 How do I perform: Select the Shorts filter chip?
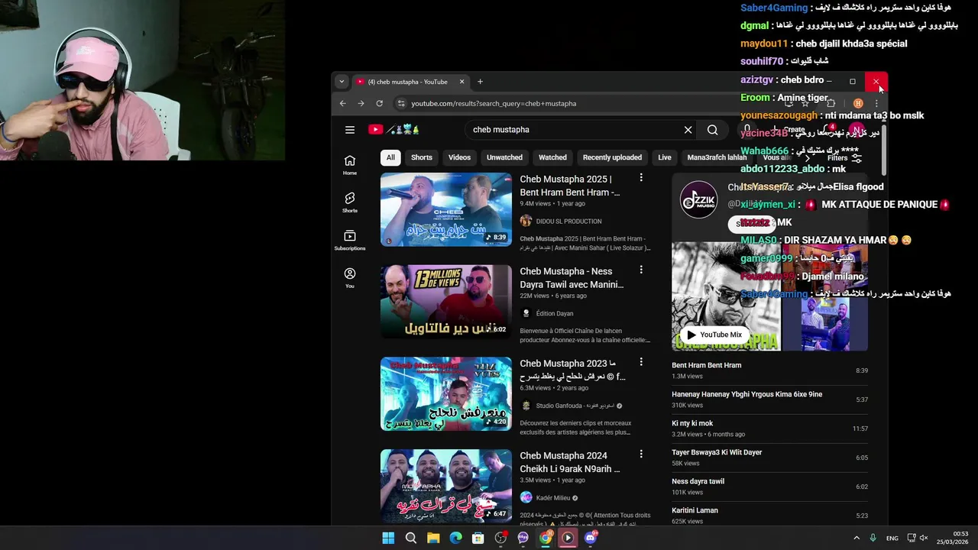pos(422,157)
